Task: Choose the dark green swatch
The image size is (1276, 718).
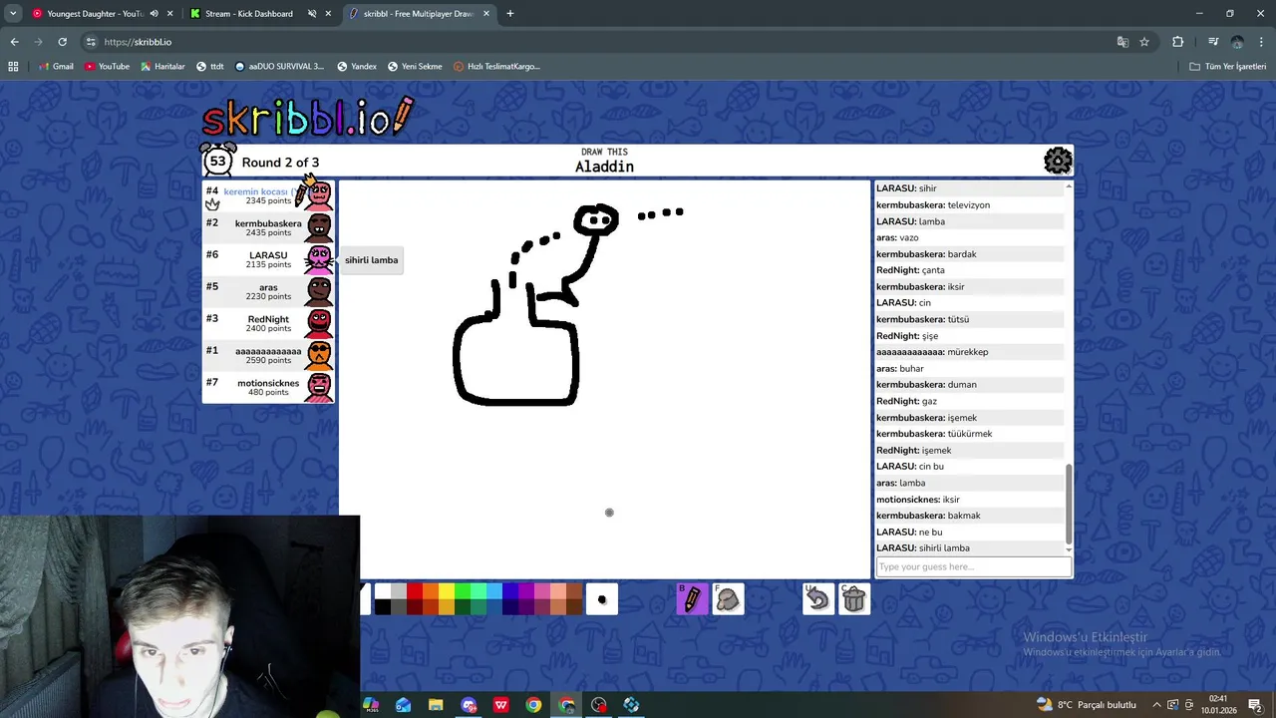Action: coord(463,607)
